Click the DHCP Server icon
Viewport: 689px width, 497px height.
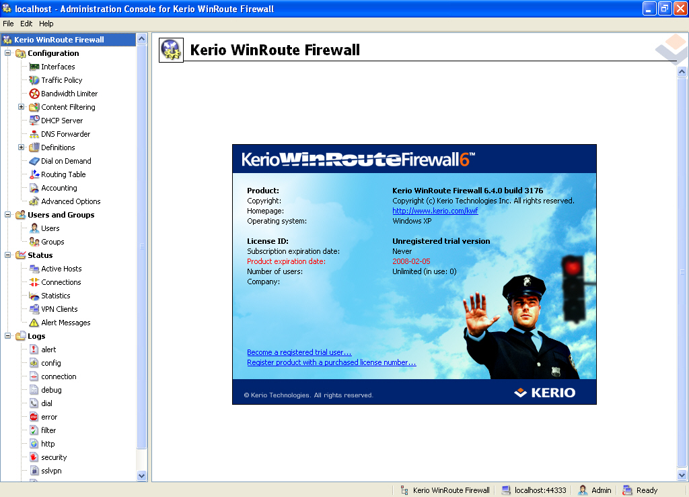coord(34,121)
